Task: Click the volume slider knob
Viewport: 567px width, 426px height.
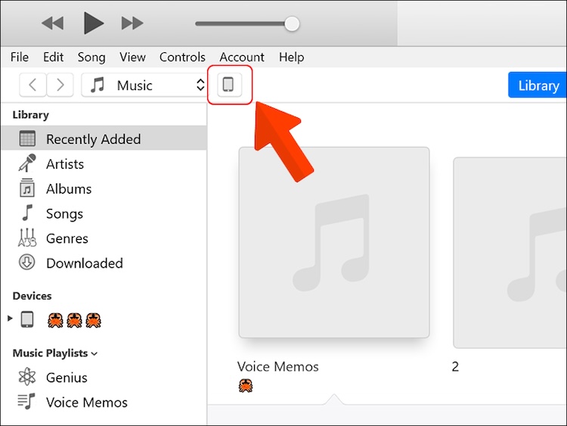Action: 292,24
